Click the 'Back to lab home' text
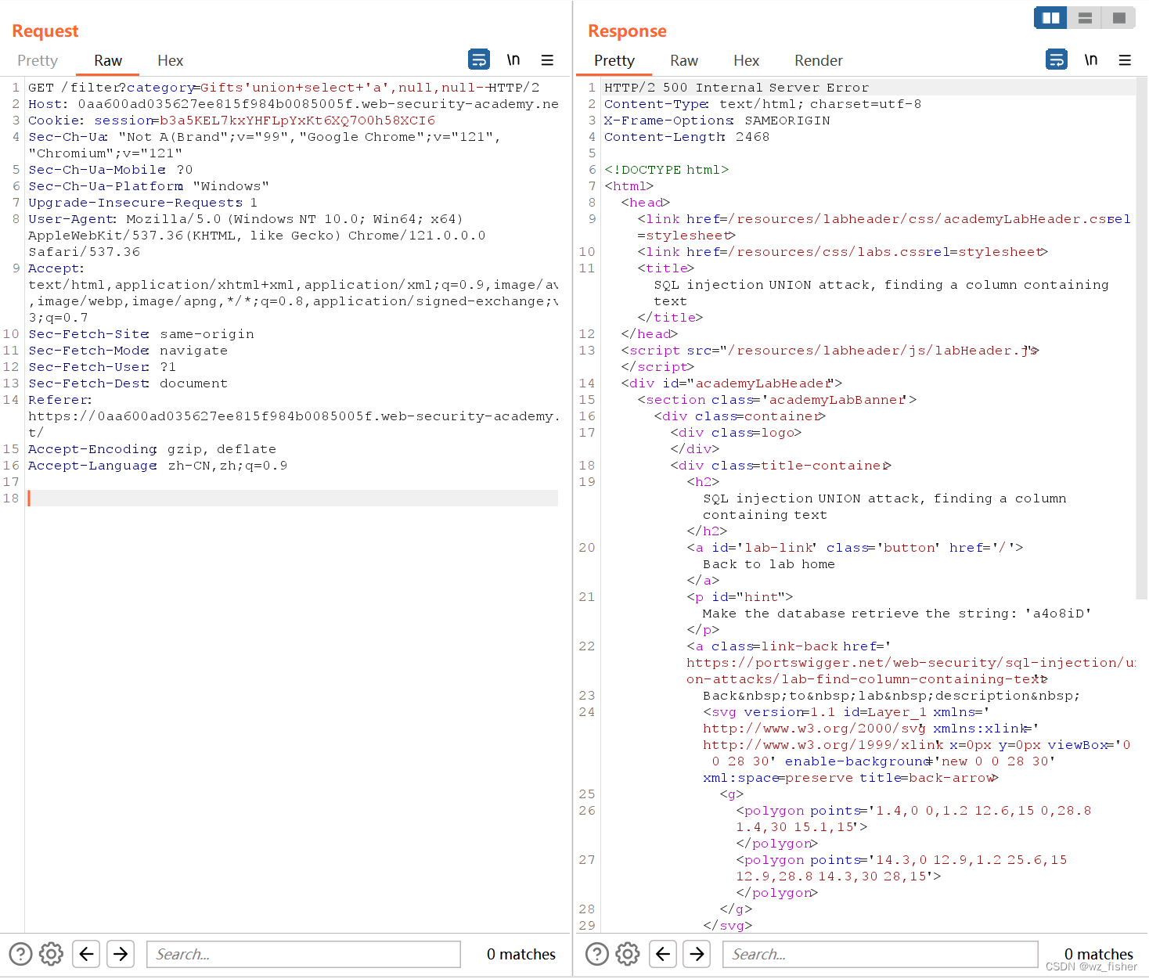This screenshot has height=979, width=1149. tap(769, 564)
